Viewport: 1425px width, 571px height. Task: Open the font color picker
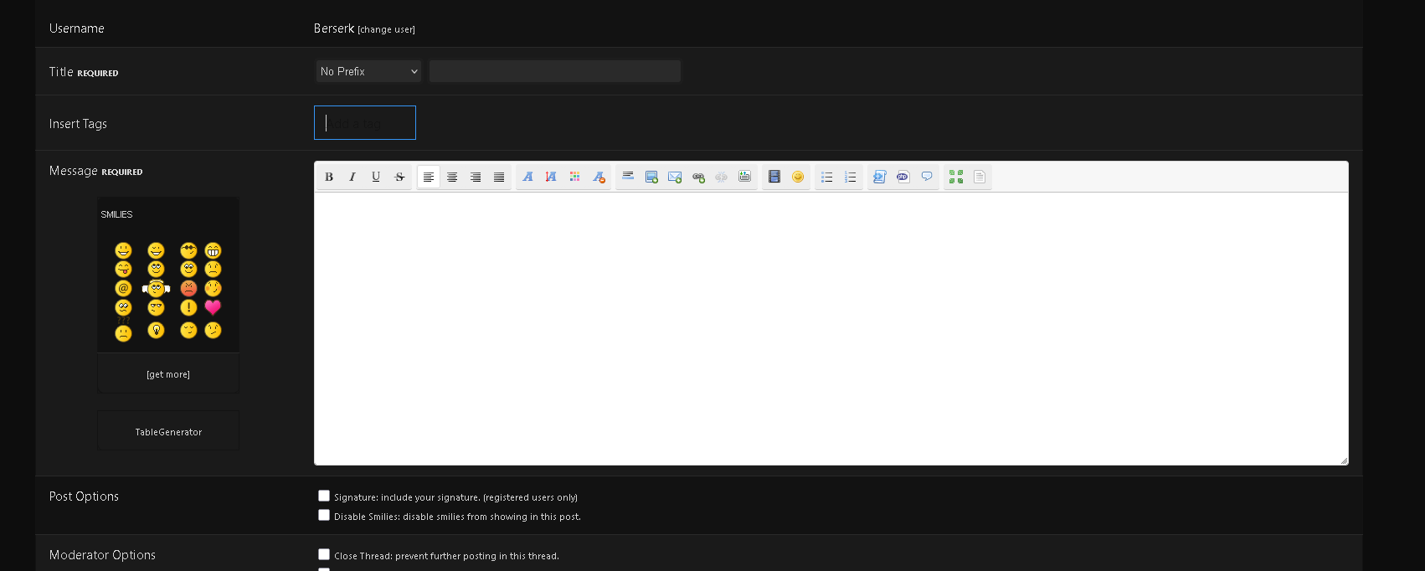pos(574,177)
